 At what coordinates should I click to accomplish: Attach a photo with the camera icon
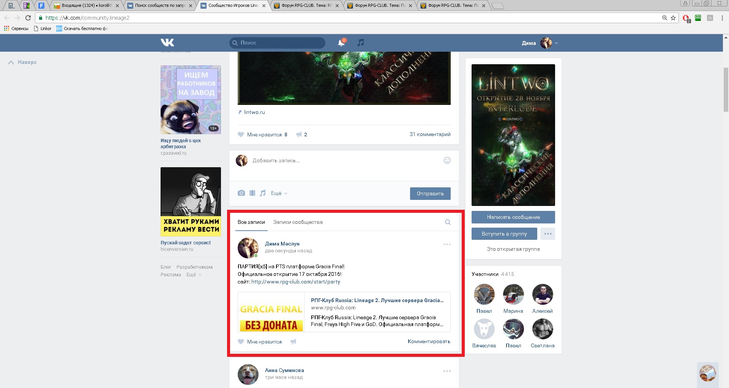(241, 193)
